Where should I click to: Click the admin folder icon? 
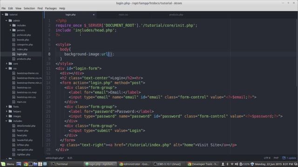pyautogui.click(x=10, y=20)
